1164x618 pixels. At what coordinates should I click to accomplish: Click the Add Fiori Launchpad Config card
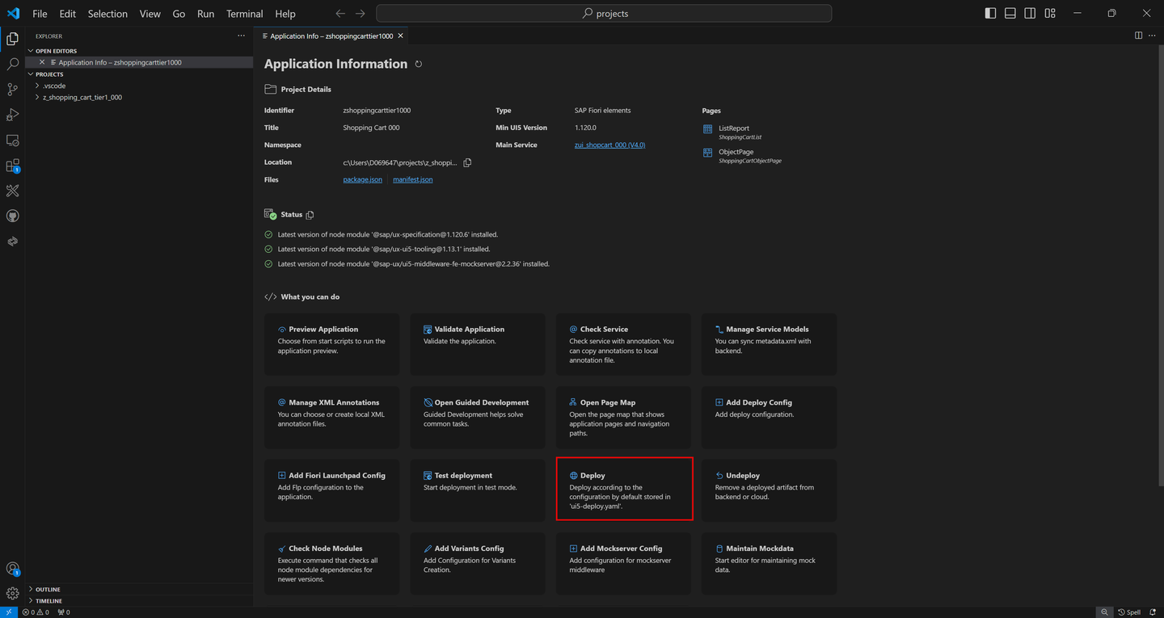(331, 490)
